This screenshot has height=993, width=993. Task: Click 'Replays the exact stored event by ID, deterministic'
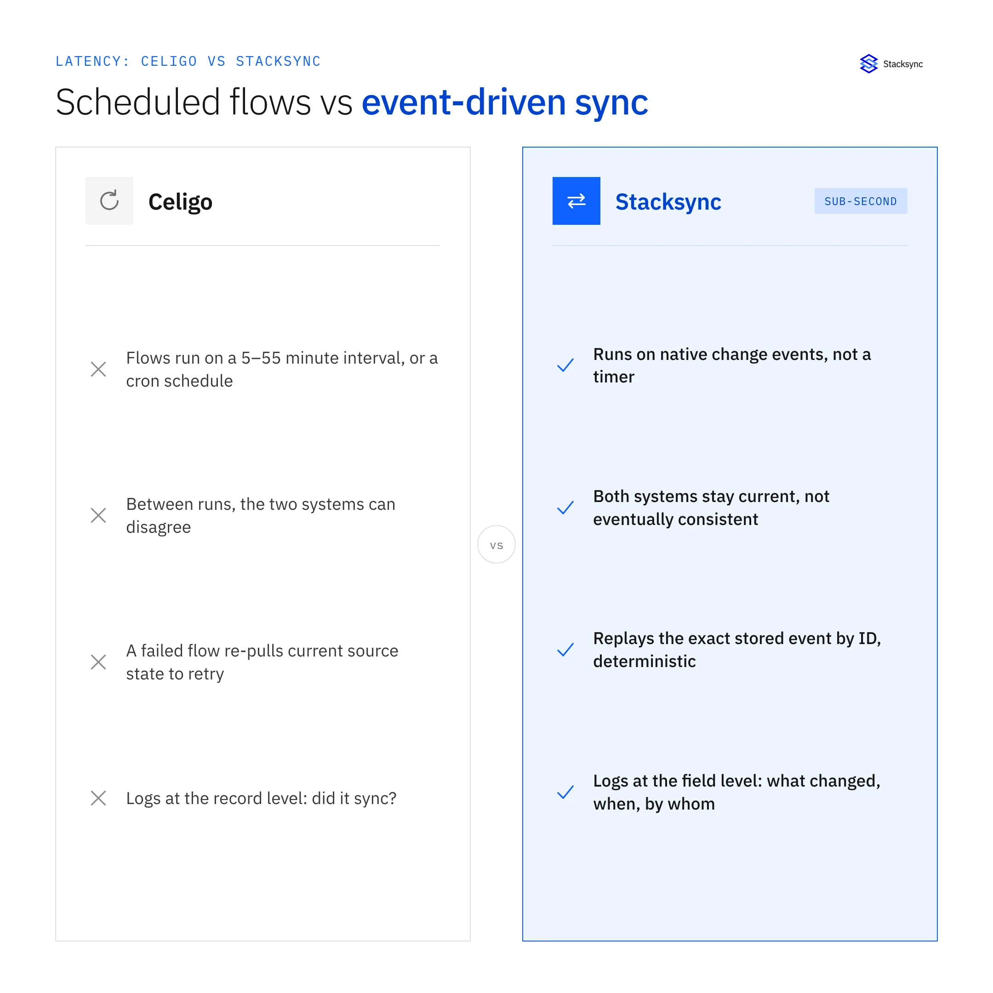coord(737,650)
